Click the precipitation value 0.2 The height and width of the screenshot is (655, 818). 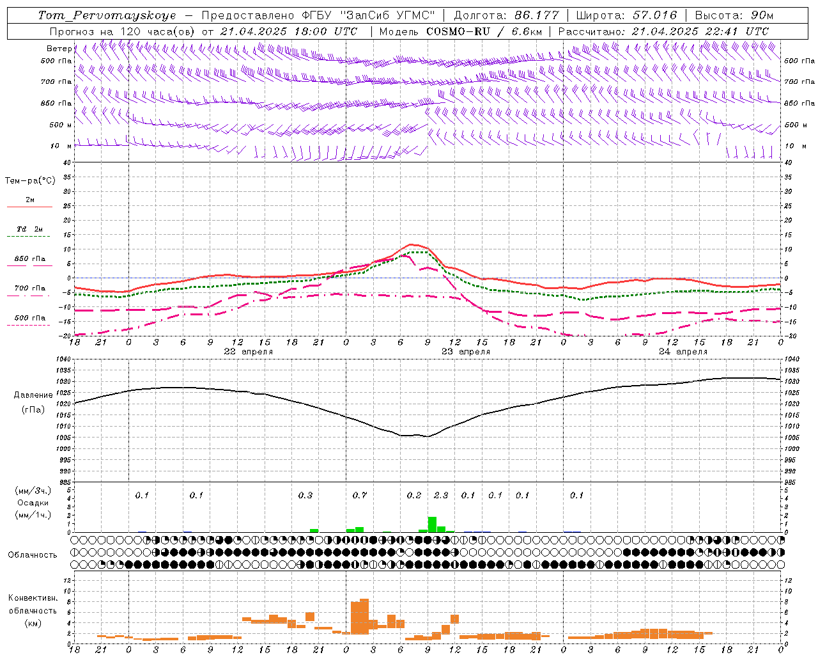pyautogui.click(x=414, y=495)
